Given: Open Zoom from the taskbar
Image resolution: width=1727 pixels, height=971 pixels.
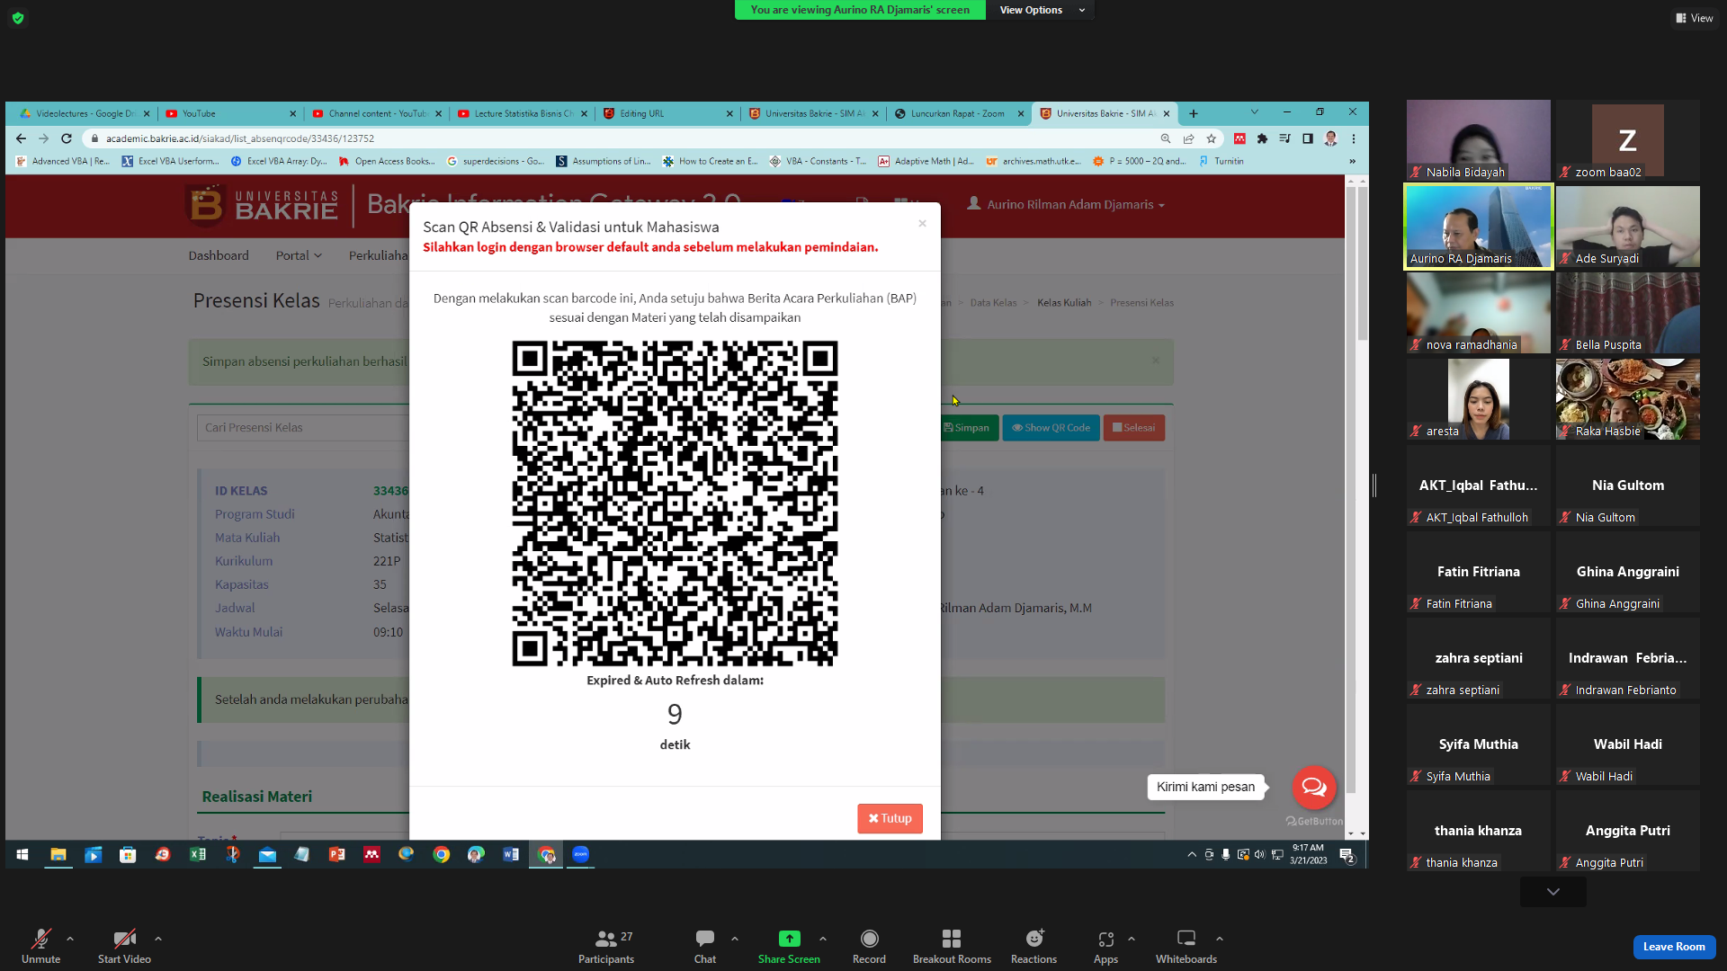Looking at the screenshot, I should (x=581, y=855).
